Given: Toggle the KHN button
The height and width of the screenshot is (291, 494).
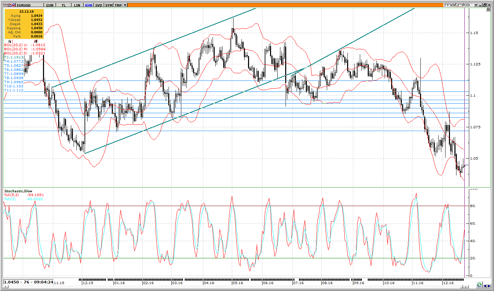Looking at the screenshot, I should tap(88, 5).
